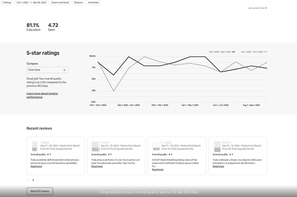Screen dimensions: 297x197
Task: Toggle Oct 1, 2023 – Sep 1, 2024 legend series
Action: point(222,52)
